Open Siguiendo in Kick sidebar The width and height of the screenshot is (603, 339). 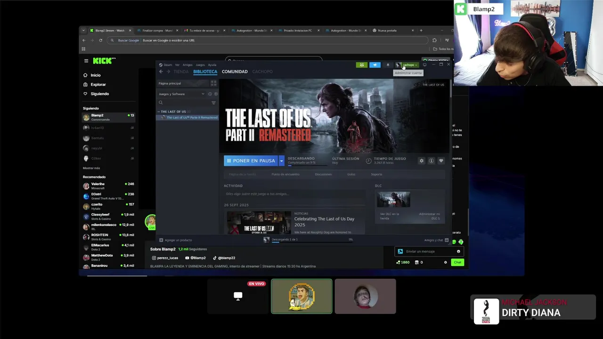pos(99,94)
